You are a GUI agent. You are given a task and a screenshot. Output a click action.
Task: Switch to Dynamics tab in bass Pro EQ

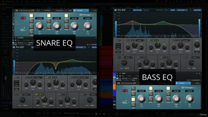146,10
